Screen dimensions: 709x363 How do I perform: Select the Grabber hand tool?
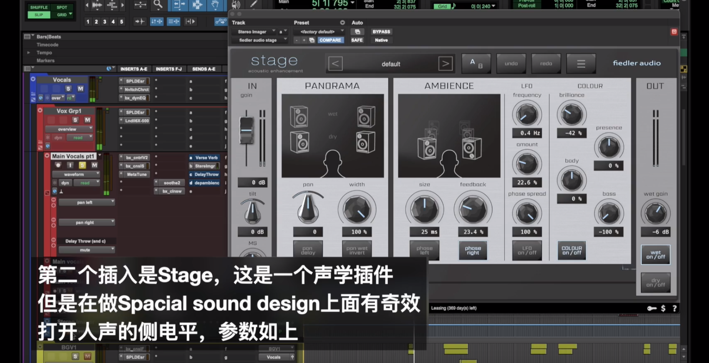[215, 4]
